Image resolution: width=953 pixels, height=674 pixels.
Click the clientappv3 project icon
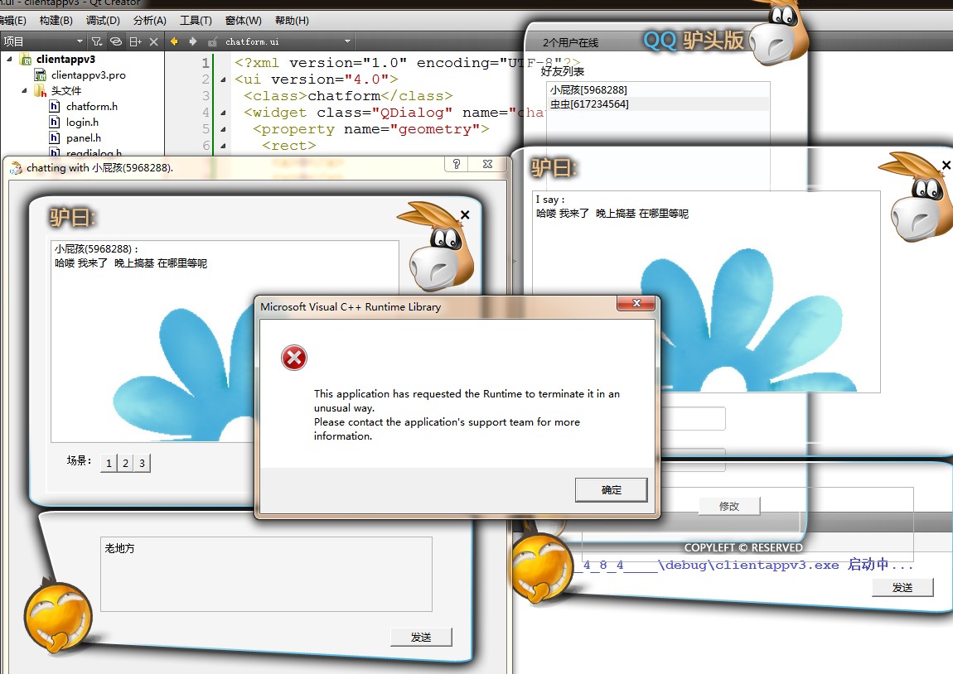(x=26, y=59)
